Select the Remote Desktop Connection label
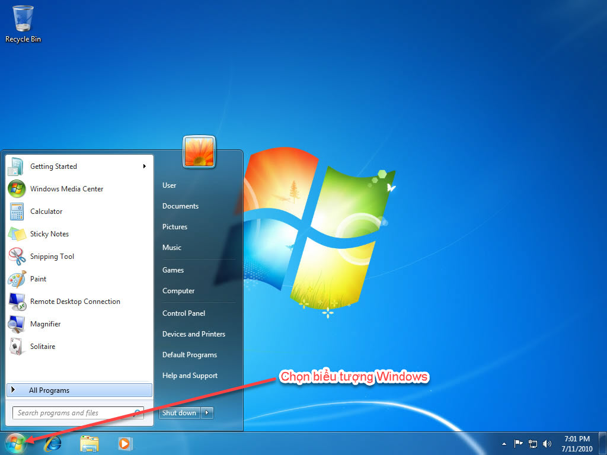Image resolution: width=607 pixels, height=455 pixels. coord(75,302)
